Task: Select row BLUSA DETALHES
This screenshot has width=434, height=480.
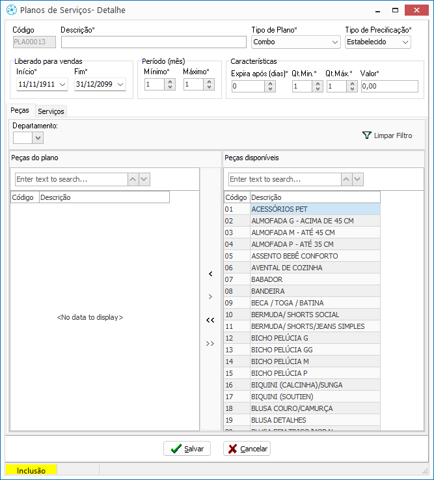Action: click(x=302, y=420)
